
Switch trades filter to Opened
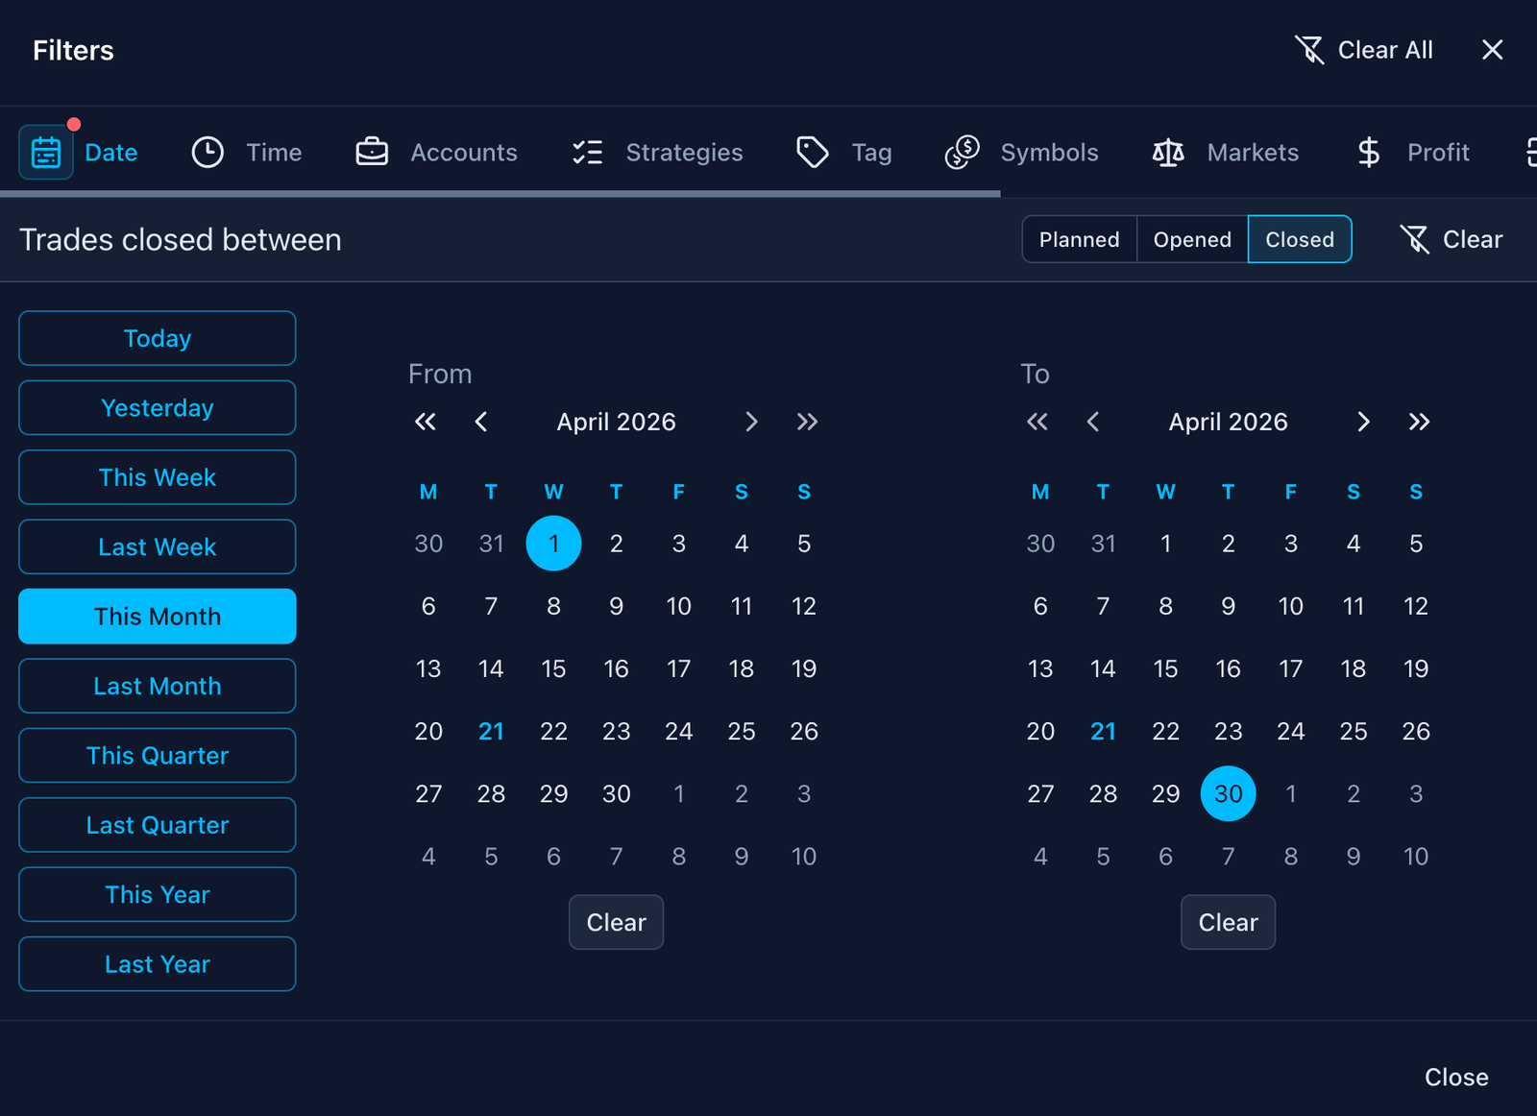coord(1191,239)
